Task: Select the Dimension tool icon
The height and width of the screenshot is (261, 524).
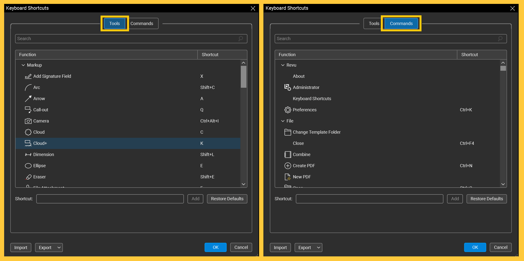Action: 28,154
